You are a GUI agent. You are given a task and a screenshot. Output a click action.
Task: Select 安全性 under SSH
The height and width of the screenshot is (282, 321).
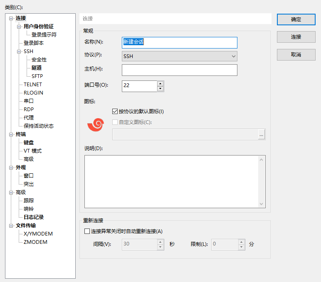39,60
